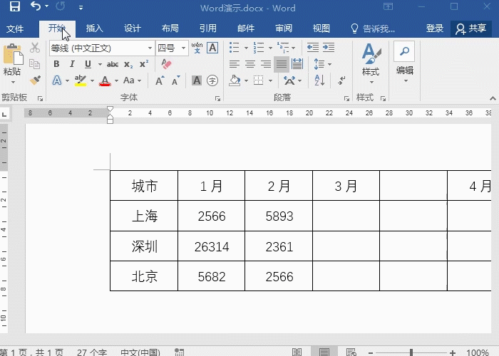Undo the last action

pos(36,6)
